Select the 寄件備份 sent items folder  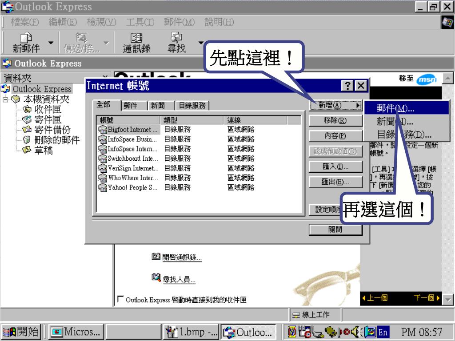[x=47, y=130]
